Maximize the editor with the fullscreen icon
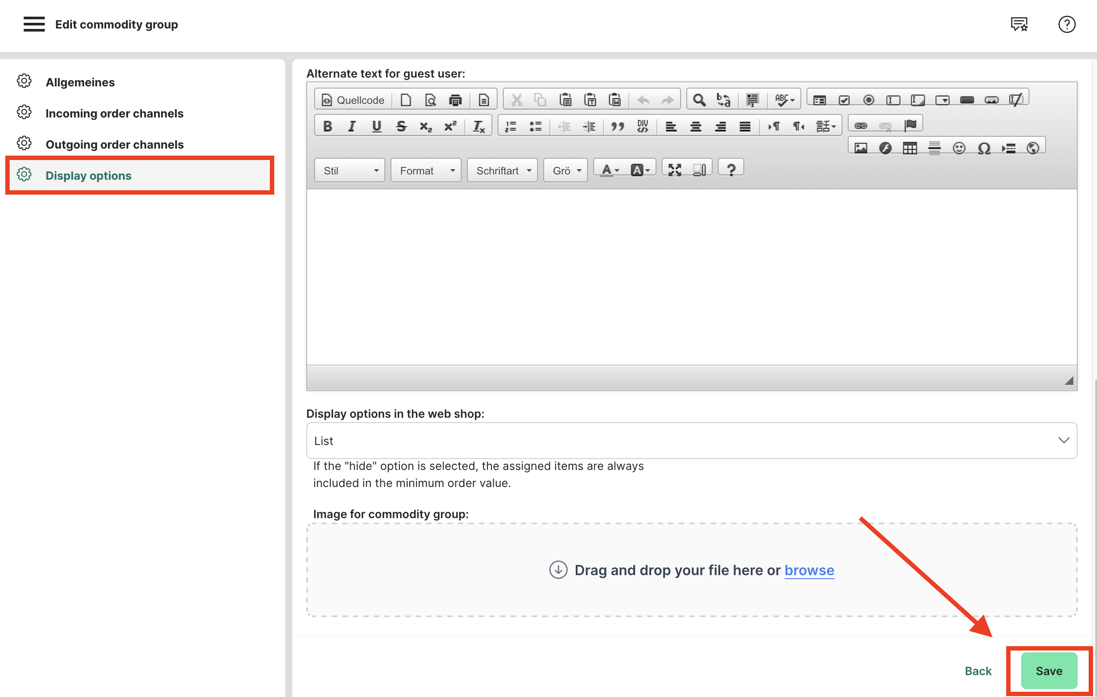 pos(674,170)
